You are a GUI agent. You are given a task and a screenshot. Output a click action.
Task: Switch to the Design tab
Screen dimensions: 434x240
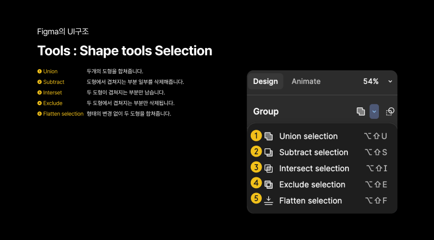pyautogui.click(x=266, y=81)
